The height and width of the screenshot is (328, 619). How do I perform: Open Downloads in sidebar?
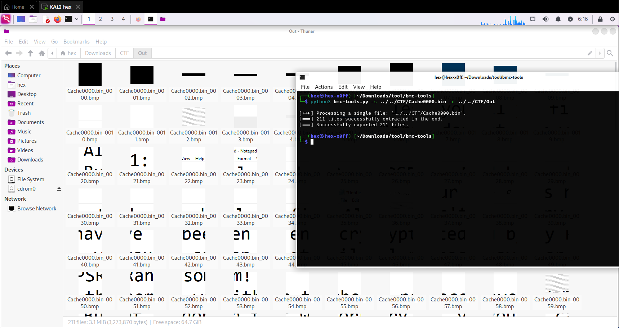tap(30, 160)
